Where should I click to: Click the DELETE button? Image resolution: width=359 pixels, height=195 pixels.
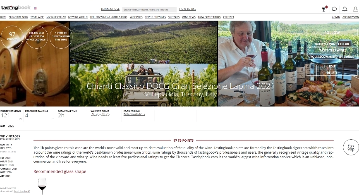tap(332, 73)
